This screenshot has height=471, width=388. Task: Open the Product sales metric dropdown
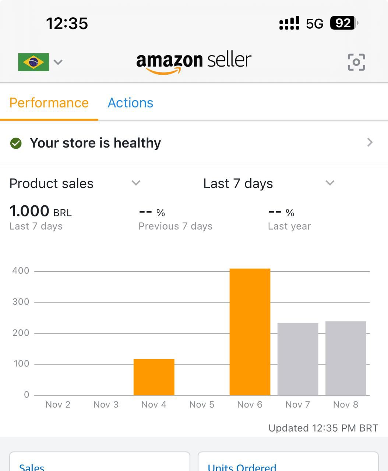click(136, 183)
